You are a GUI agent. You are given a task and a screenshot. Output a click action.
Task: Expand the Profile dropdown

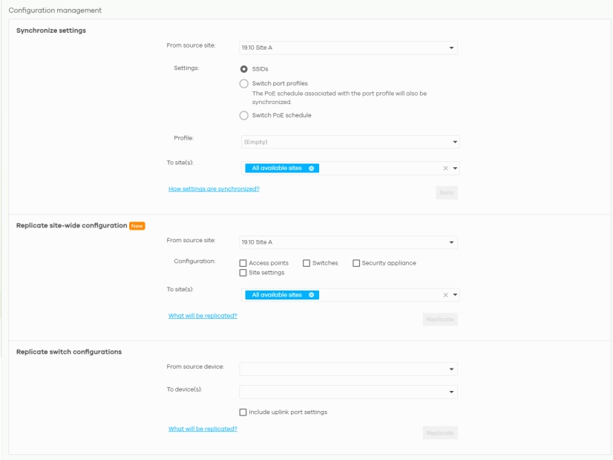pos(350,142)
